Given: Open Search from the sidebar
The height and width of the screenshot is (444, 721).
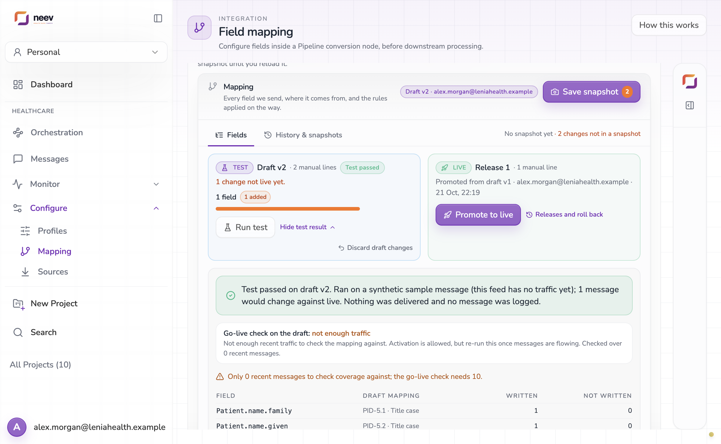Looking at the screenshot, I should click(x=44, y=332).
